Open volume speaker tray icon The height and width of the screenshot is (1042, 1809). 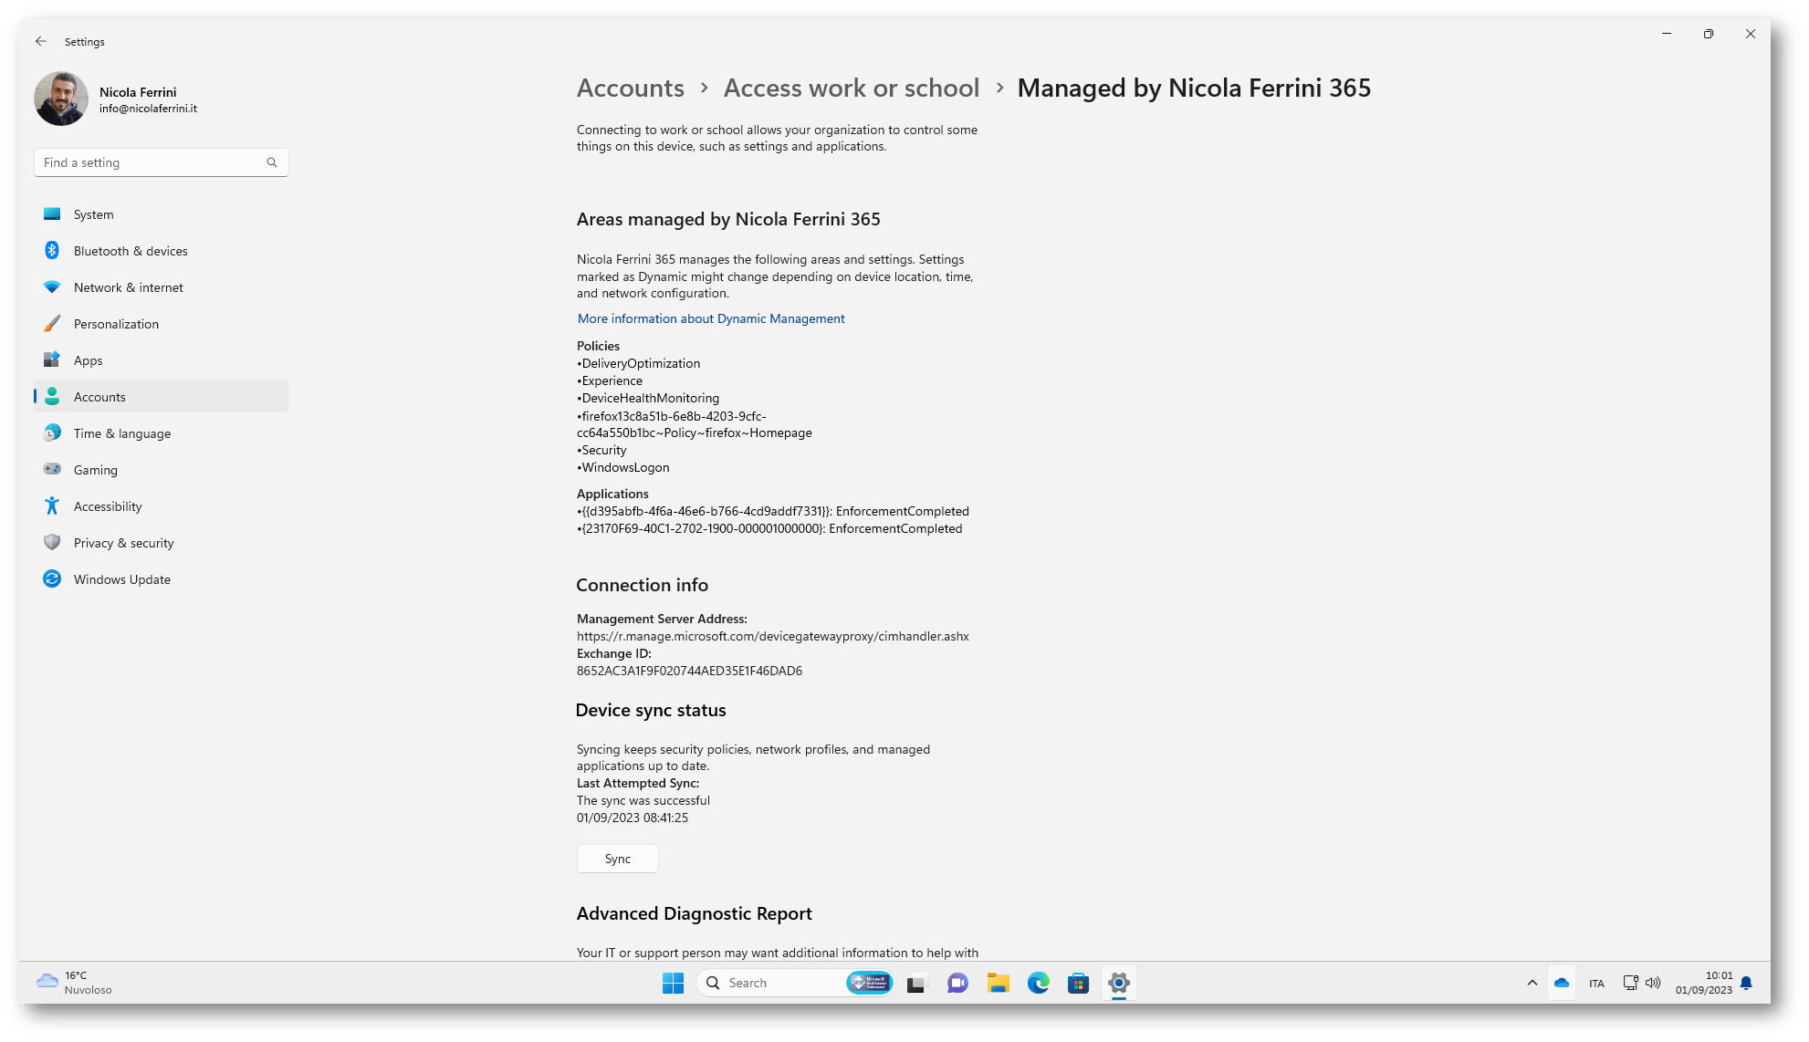pos(1653,983)
